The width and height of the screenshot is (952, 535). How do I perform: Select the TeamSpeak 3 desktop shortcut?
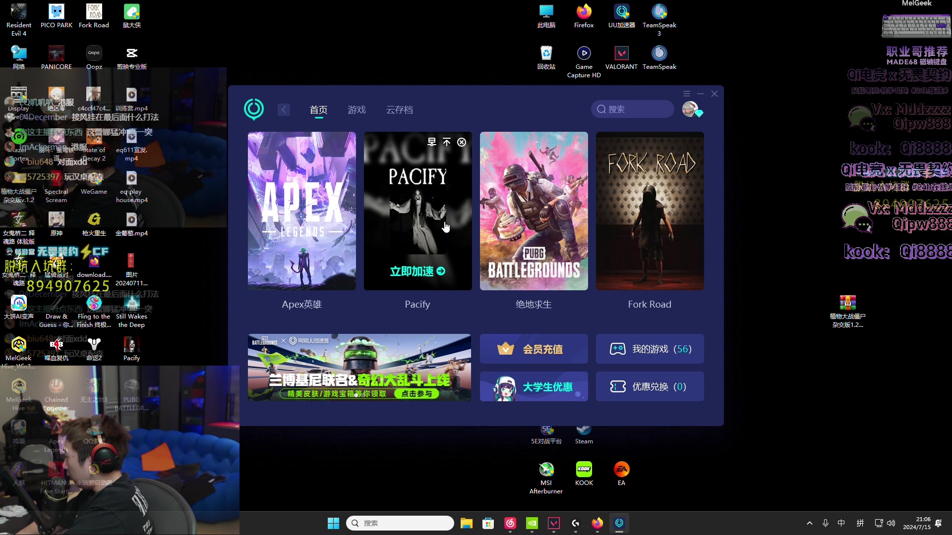(659, 20)
